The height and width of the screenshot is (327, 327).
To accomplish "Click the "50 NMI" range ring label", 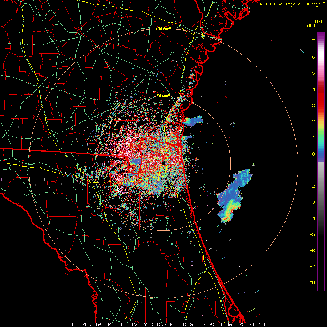I will (163, 96).
